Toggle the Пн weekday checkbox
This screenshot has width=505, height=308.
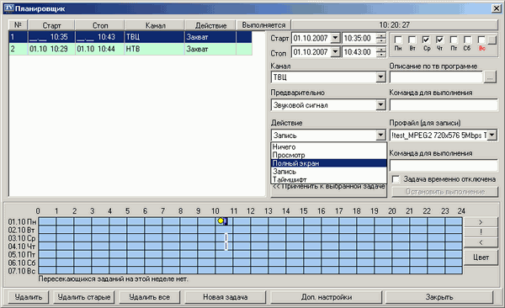point(398,40)
